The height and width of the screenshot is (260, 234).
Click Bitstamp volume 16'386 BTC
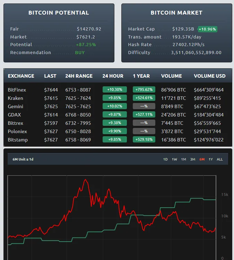[x=173, y=140]
